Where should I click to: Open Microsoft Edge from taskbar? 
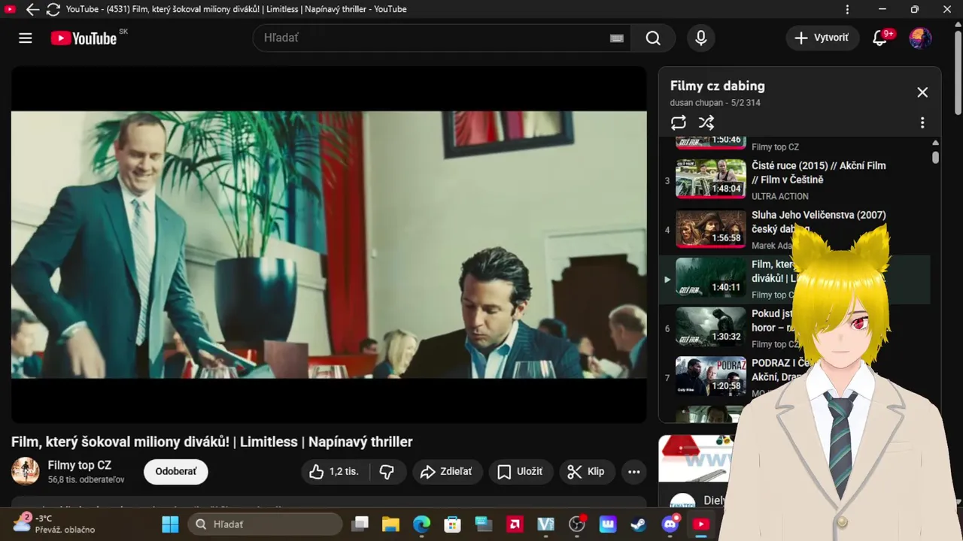[421, 524]
